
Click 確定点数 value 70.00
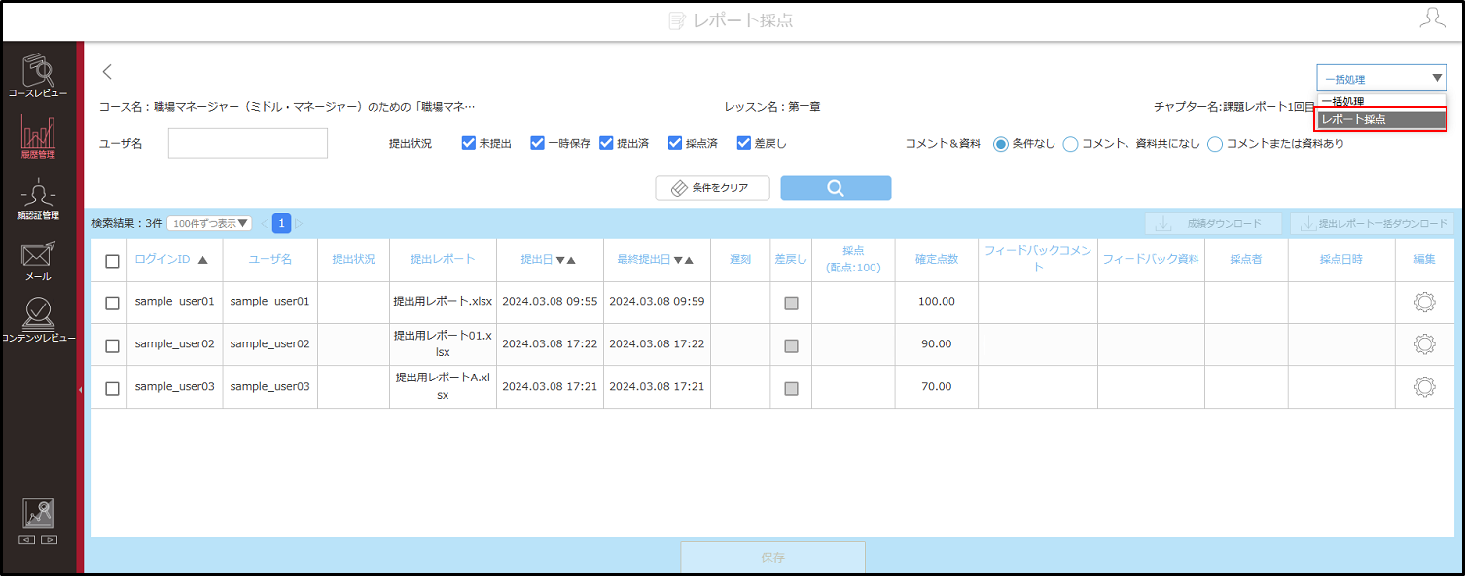tap(937, 386)
